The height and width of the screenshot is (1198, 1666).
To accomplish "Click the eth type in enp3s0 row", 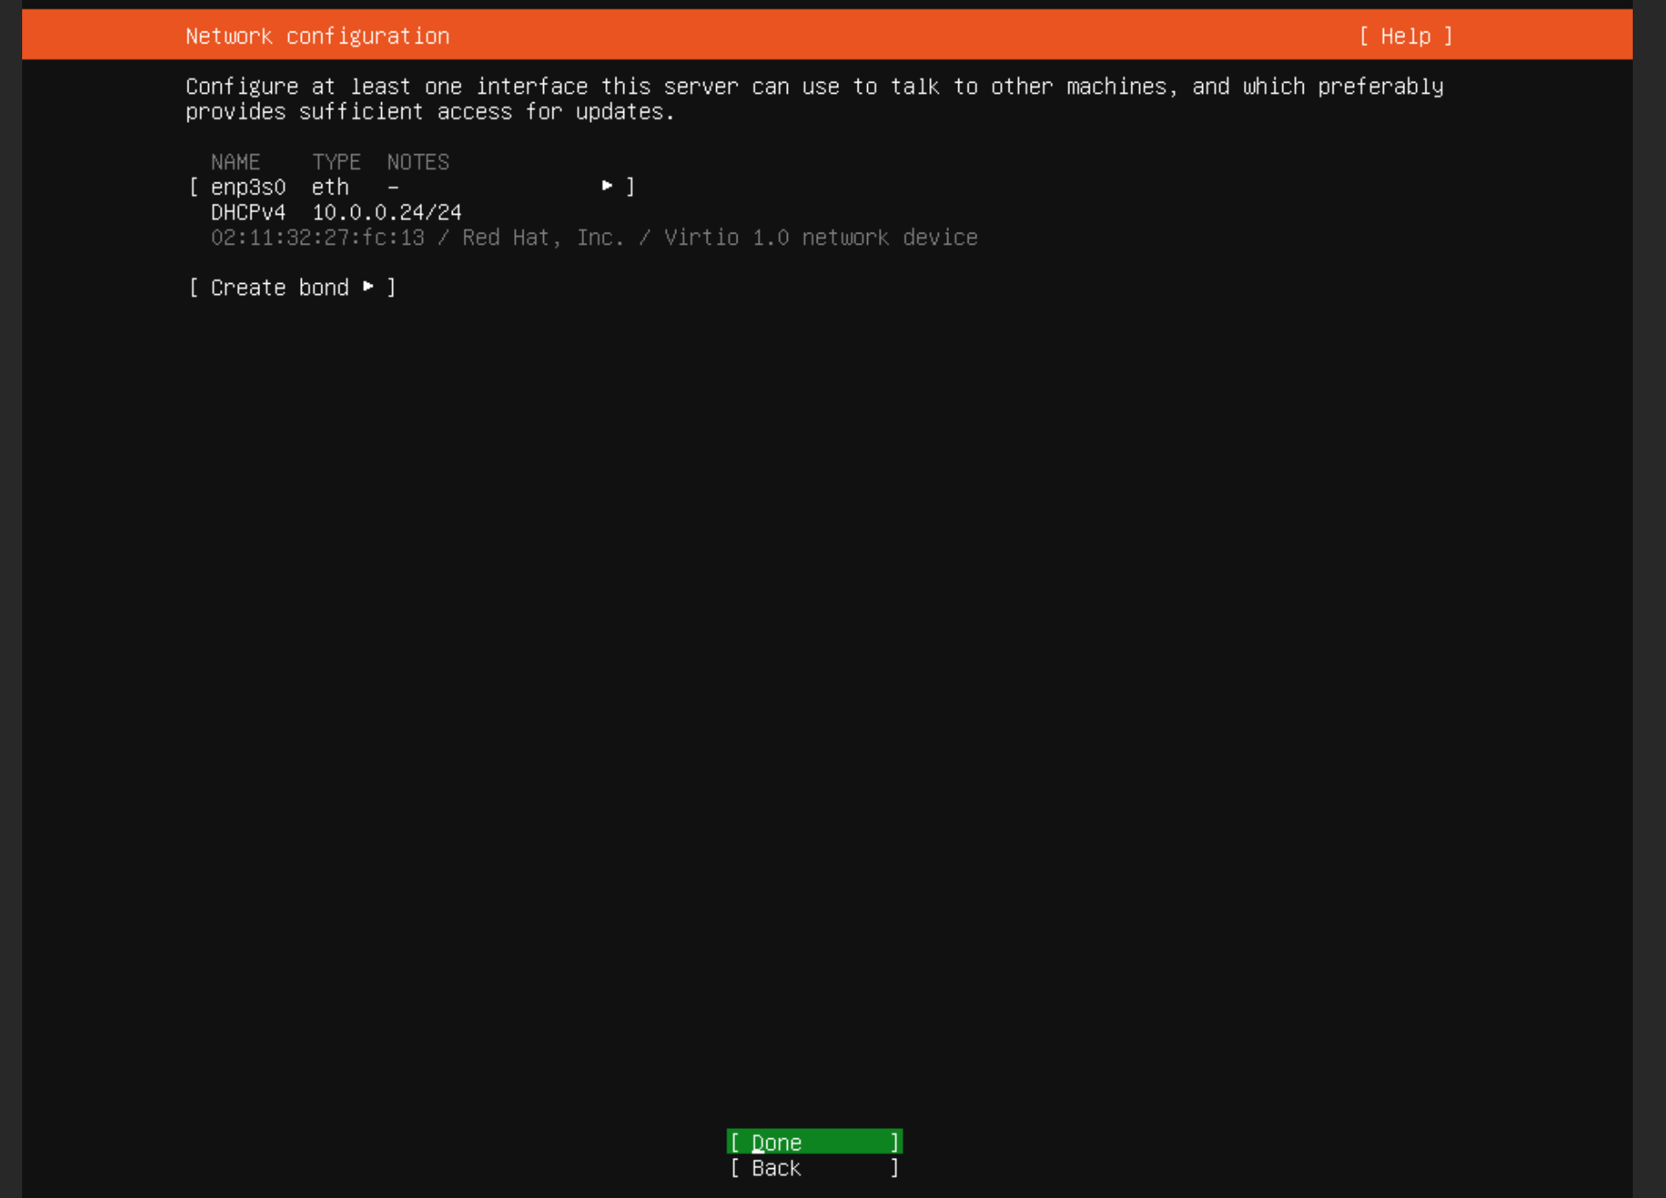I will (330, 187).
